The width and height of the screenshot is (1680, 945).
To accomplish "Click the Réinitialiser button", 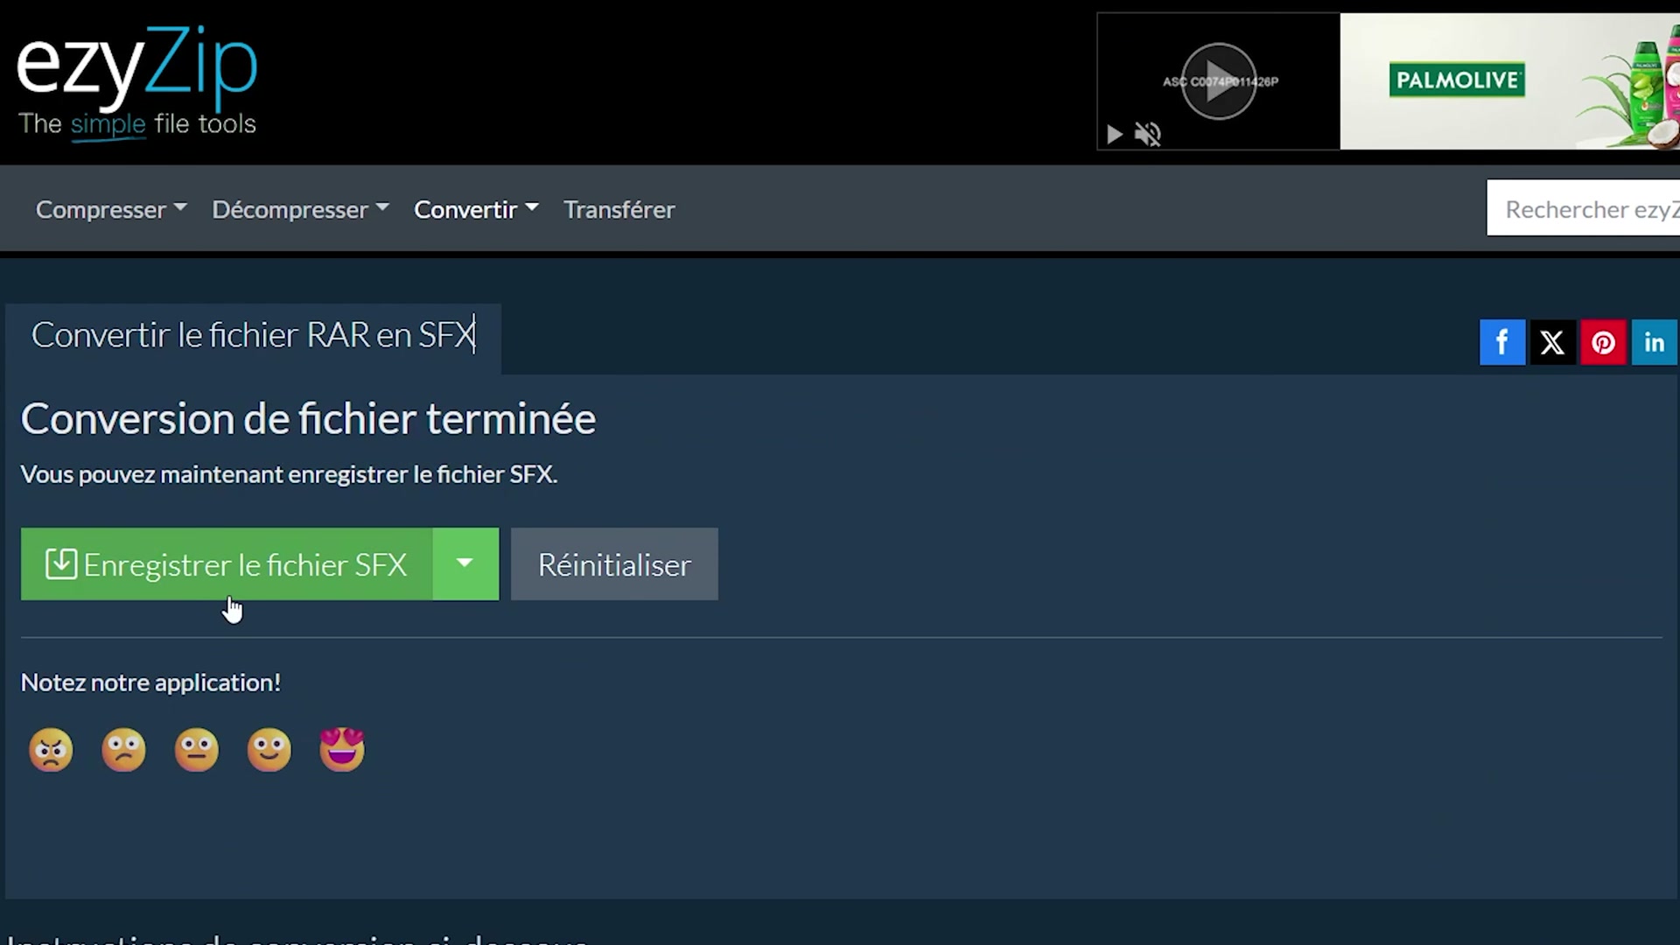I will tap(613, 563).
